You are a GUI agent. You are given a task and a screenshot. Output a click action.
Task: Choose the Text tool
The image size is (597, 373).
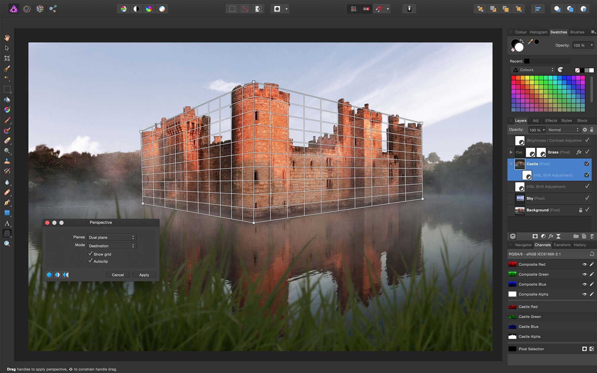[x=7, y=223]
